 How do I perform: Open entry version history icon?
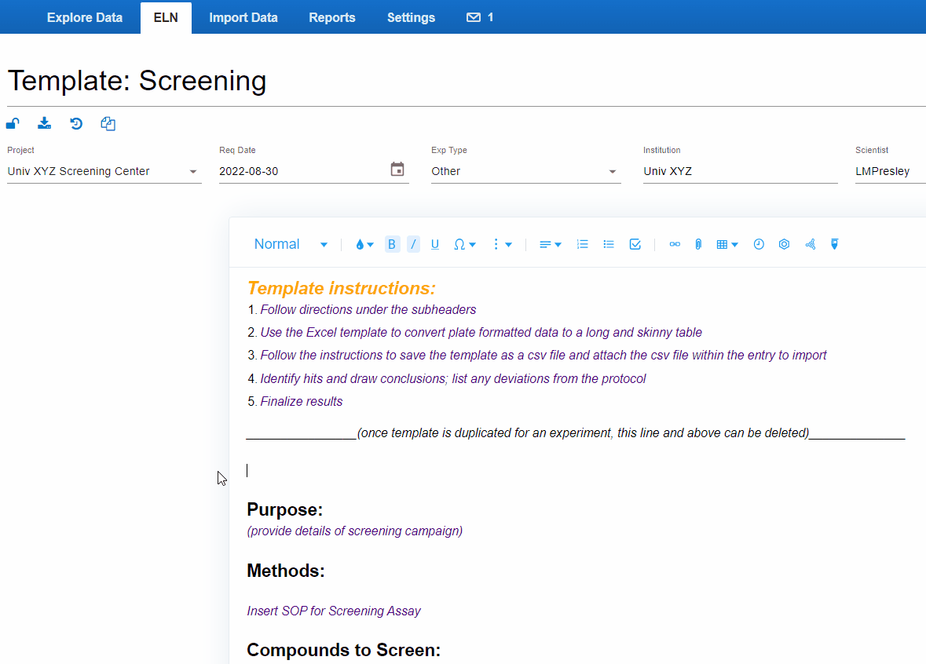pos(76,123)
